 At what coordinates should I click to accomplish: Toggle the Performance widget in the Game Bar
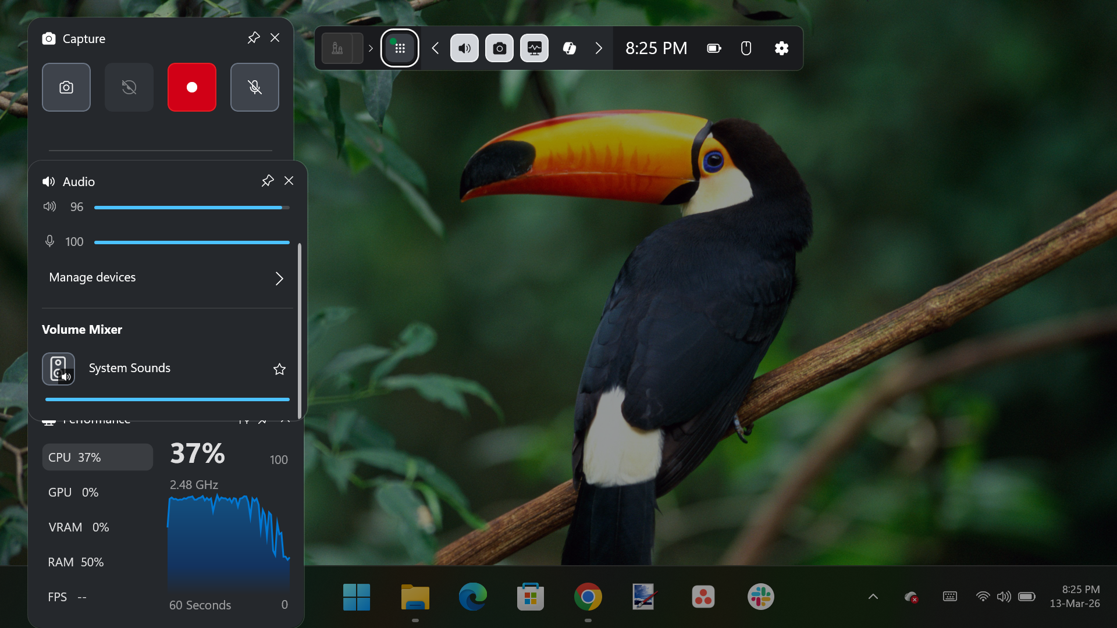pos(534,48)
